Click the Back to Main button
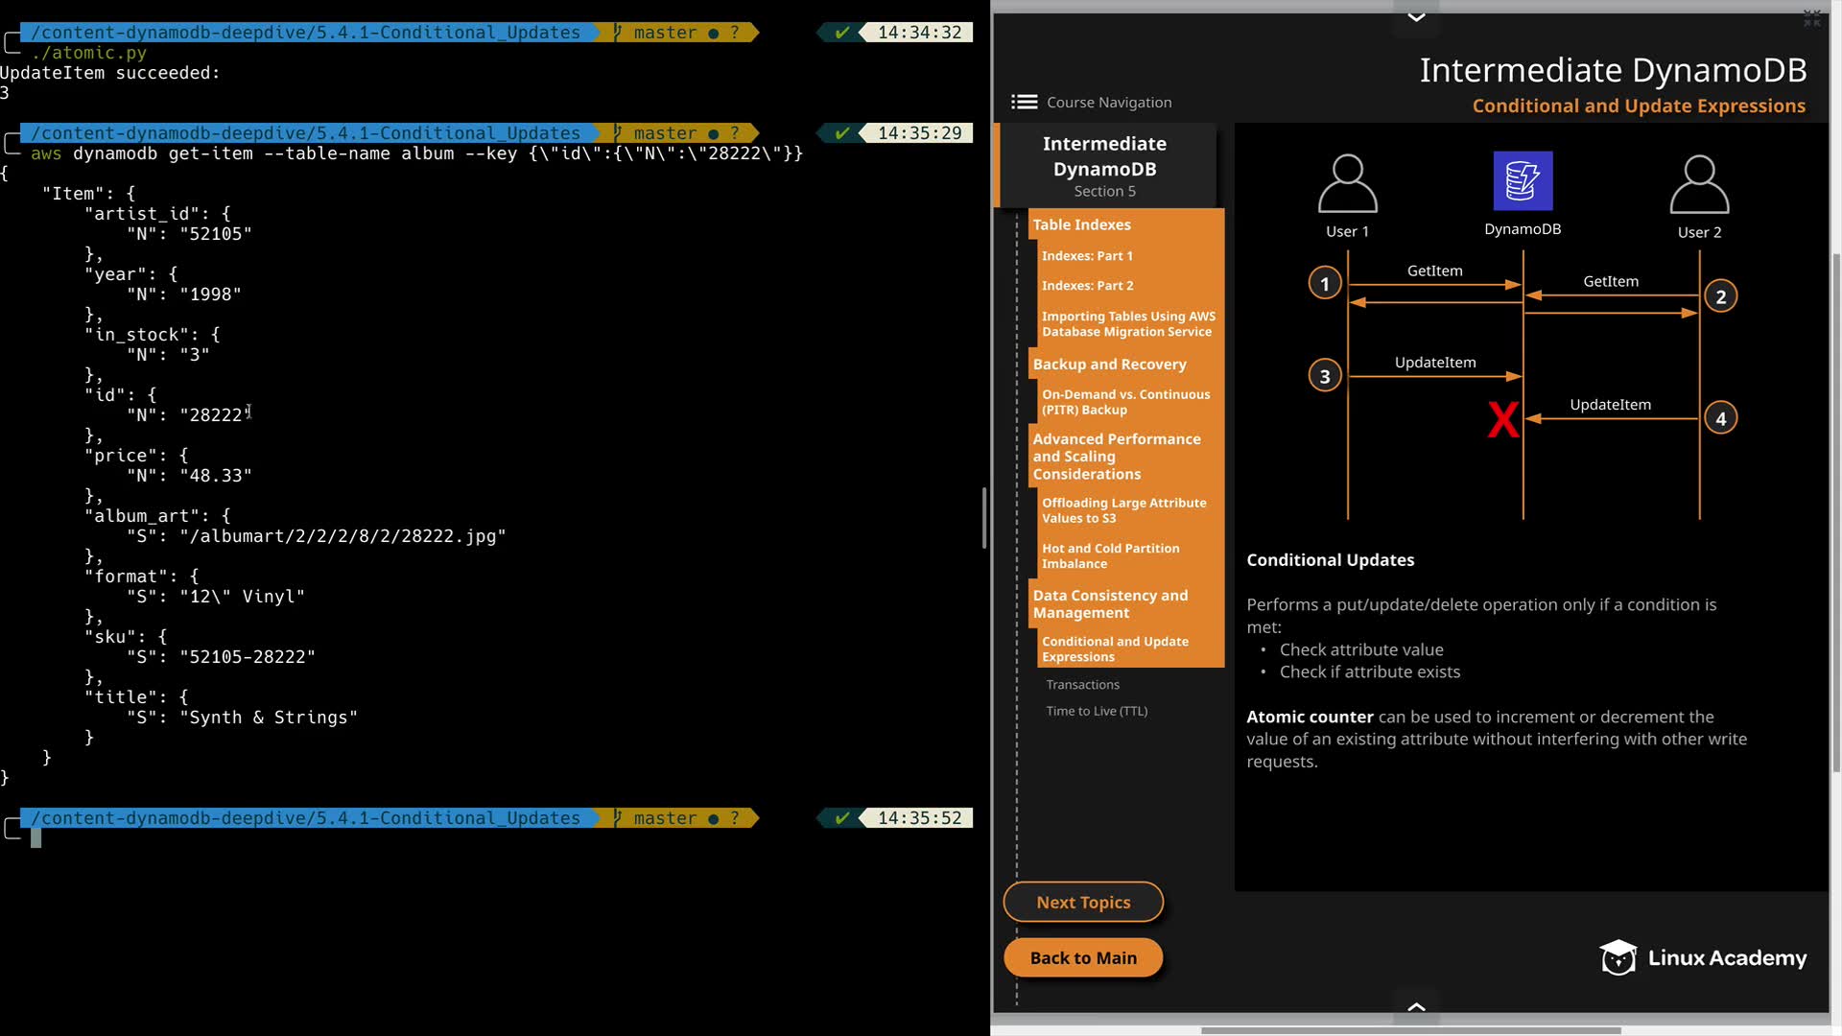 click(x=1082, y=957)
